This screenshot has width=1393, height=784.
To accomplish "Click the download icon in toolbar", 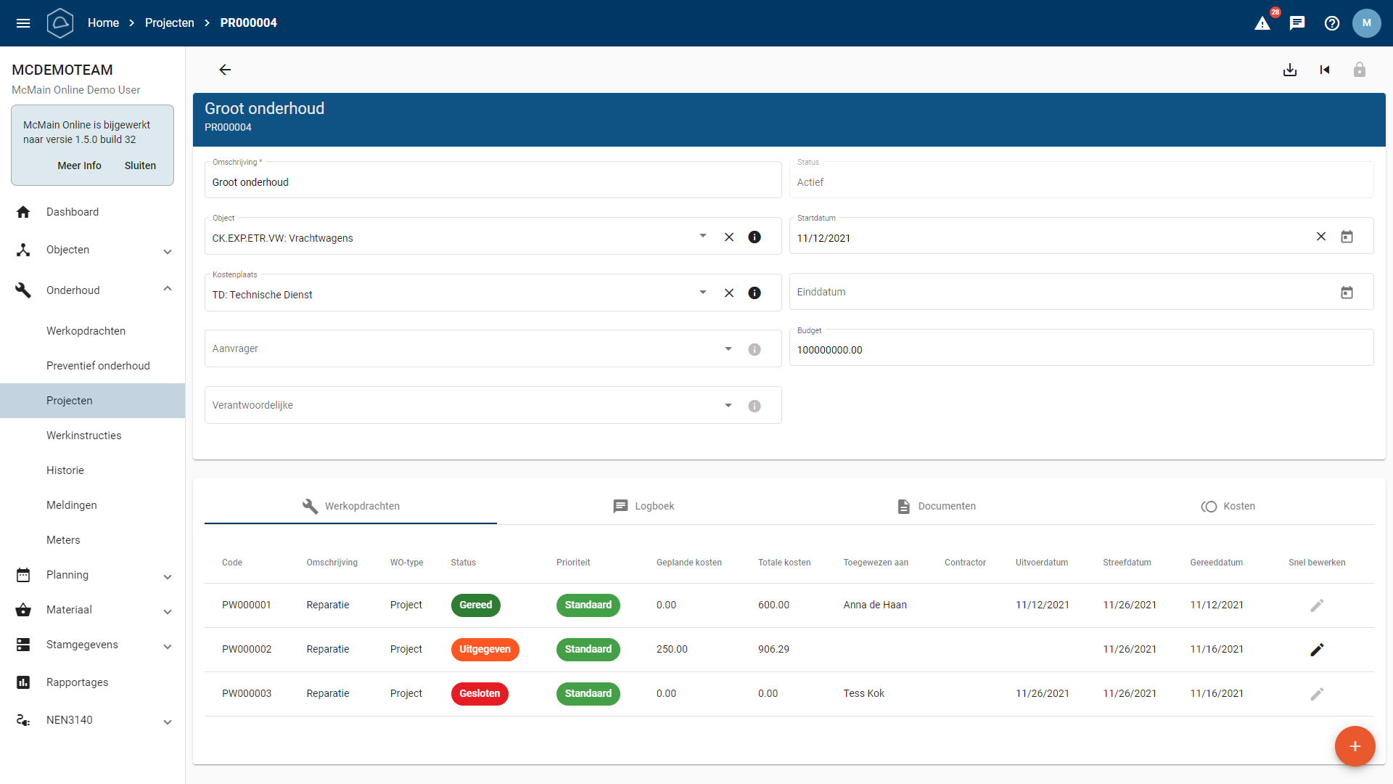I will [1290, 70].
